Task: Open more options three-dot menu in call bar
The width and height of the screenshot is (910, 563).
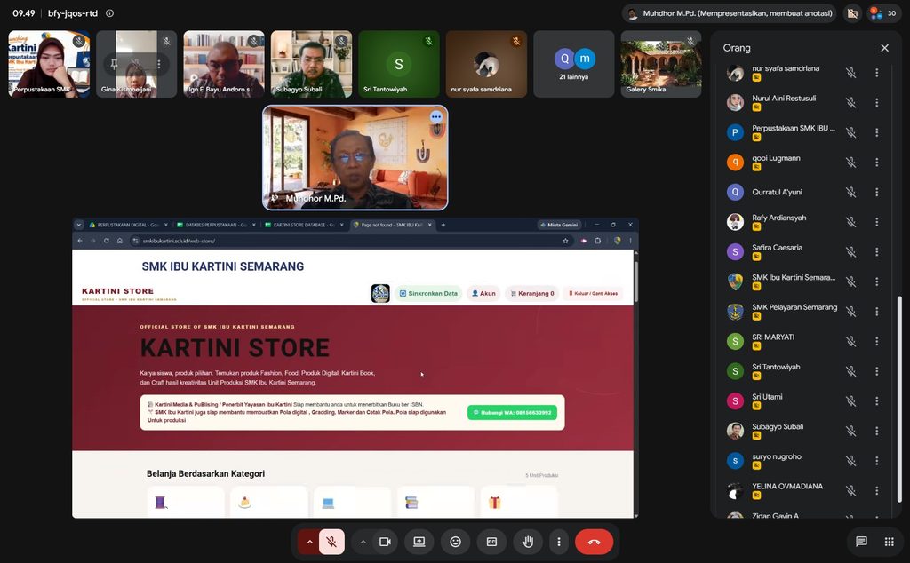Action: tap(558, 542)
